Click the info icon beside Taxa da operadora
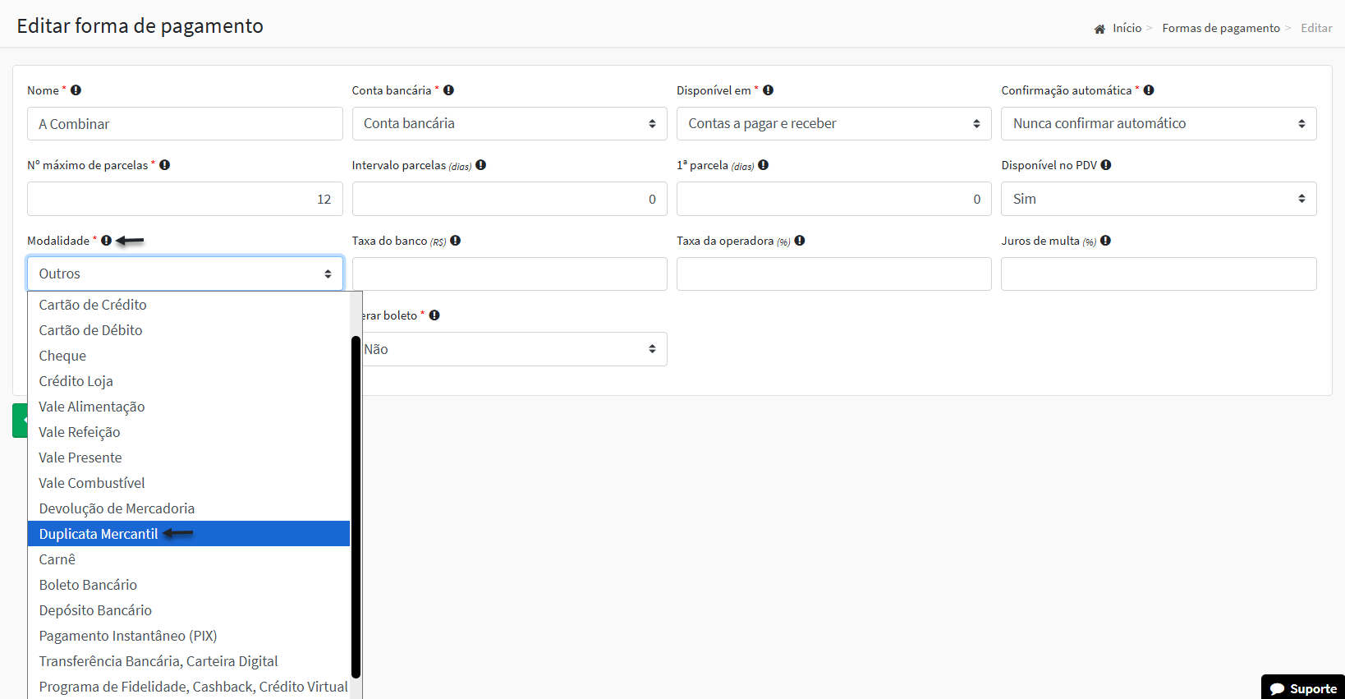The height and width of the screenshot is (699, 1345). tap(799, 241)
